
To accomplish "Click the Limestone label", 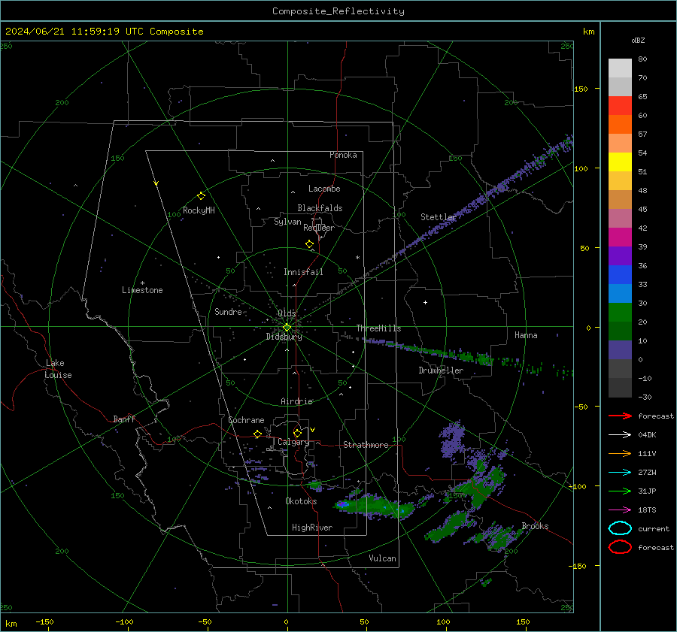I will click(142, 290).
